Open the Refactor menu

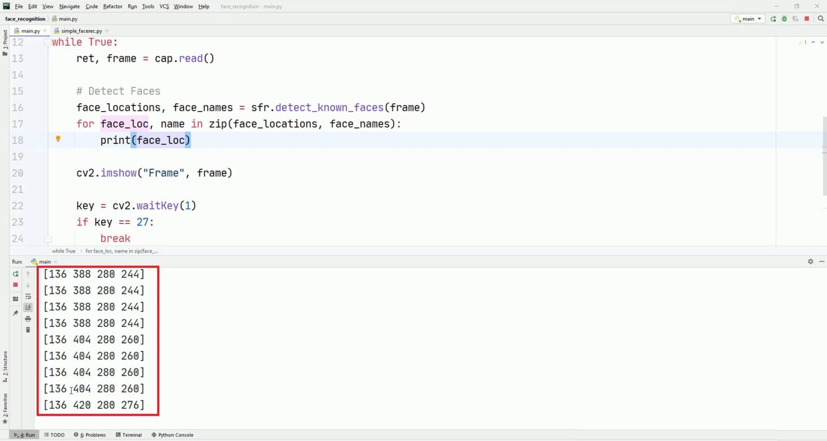tap(113, 6)
